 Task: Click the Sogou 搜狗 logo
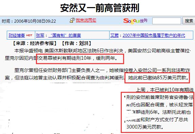point(135,21)
